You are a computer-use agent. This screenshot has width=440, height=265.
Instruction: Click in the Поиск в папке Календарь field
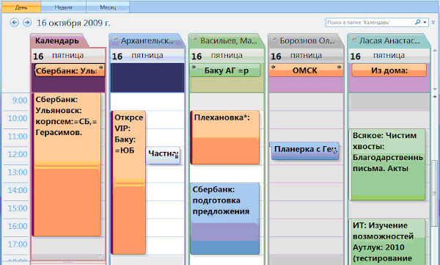[370, 23]
